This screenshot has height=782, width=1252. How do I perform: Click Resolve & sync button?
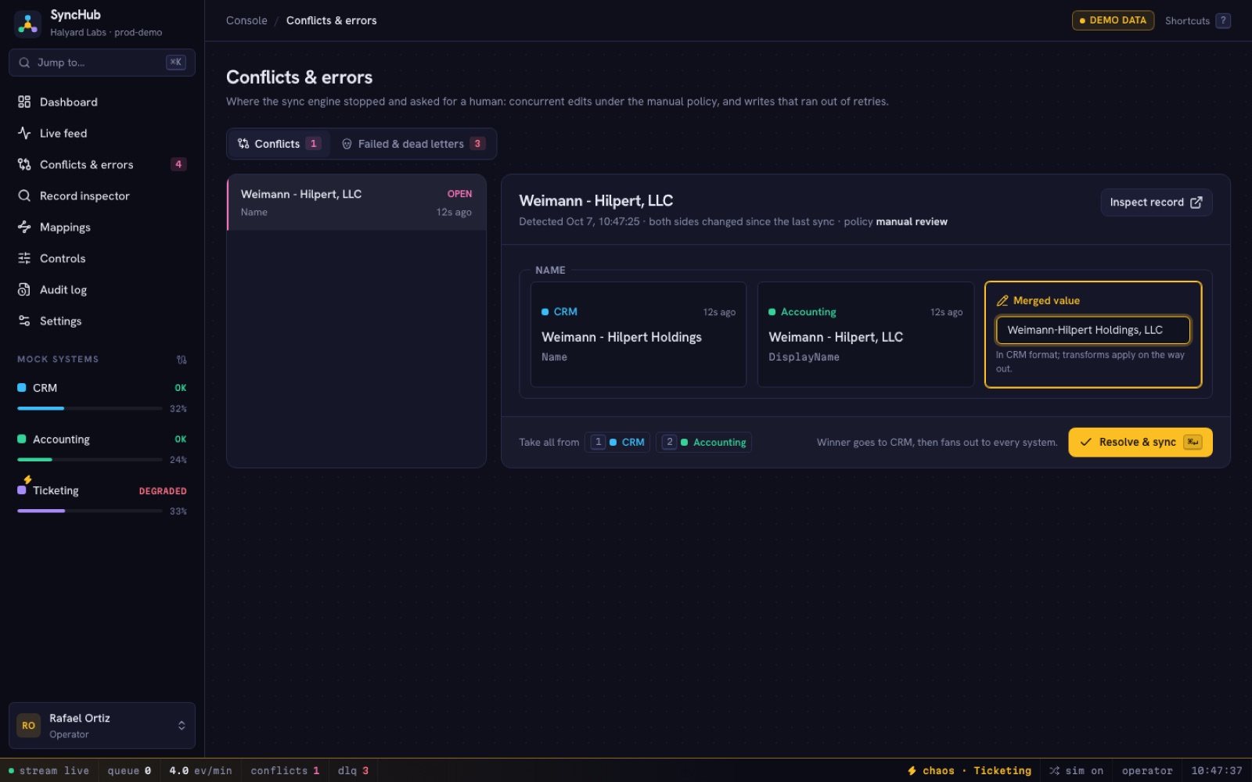[x=1140, y=443]
